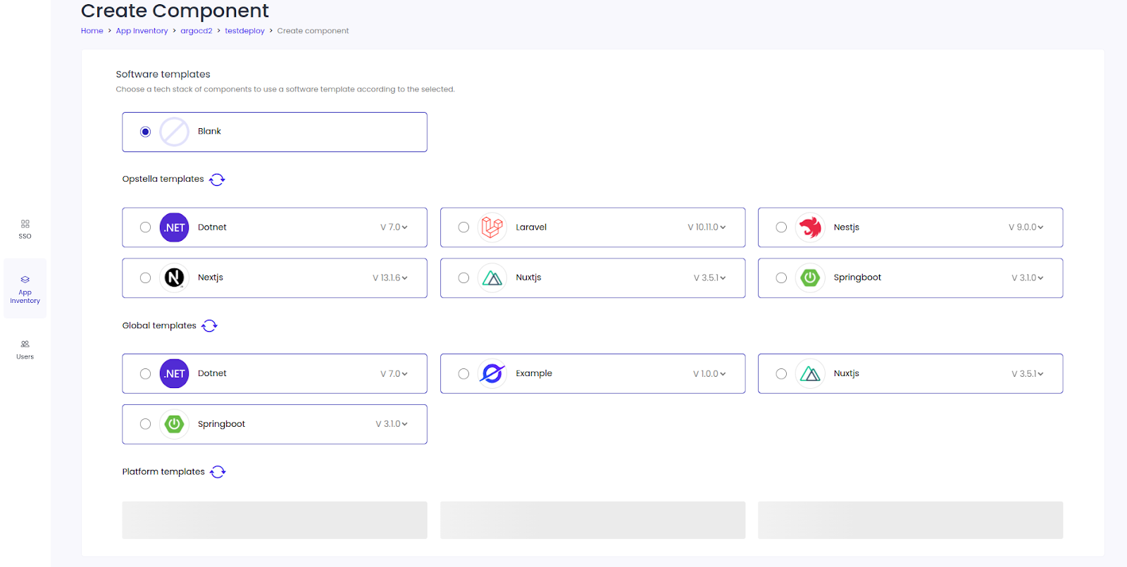Refresh the Platform templates list
1127x567 pixels.
pos(218,472)
